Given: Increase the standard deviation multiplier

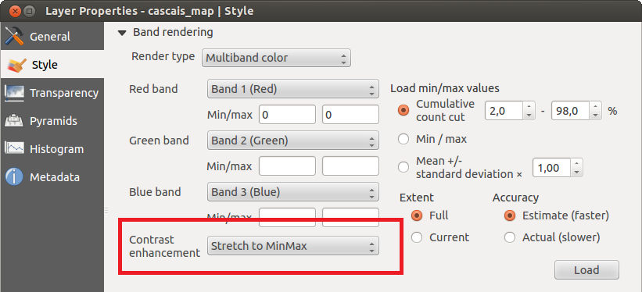Looking at the screenshot, I should (x=576, y=163).
